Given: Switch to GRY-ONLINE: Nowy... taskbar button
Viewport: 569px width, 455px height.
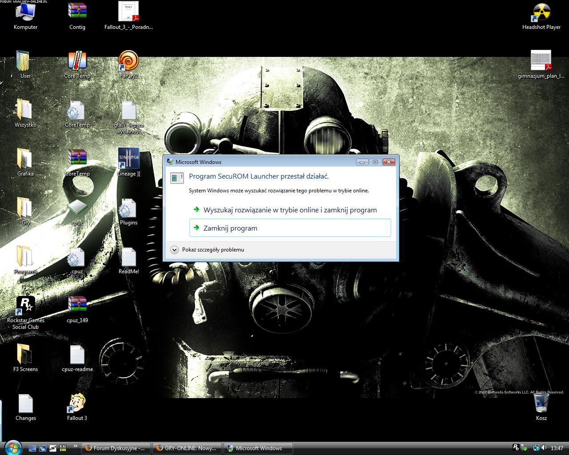Looking at the screenshot, I should 187,448.
